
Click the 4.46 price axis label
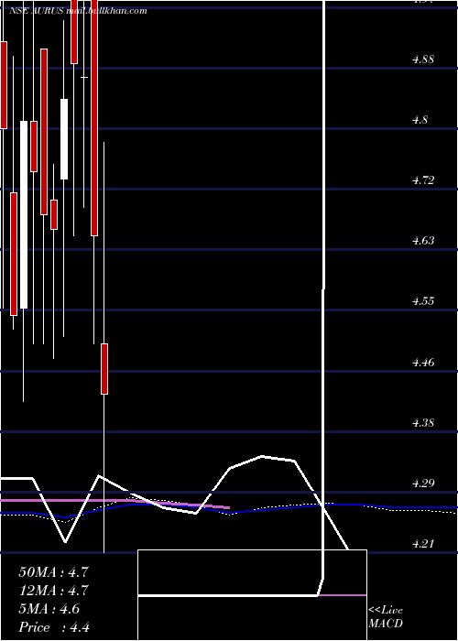[x=423, y=363]
